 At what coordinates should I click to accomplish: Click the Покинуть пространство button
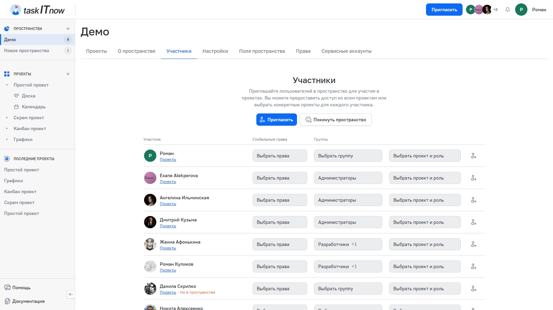336,120
